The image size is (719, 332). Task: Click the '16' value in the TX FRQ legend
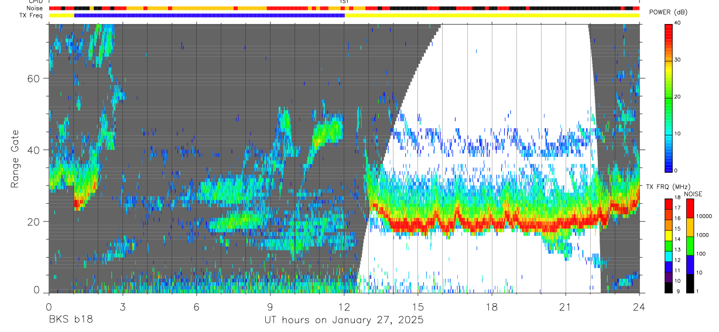[x=677, y=218]
